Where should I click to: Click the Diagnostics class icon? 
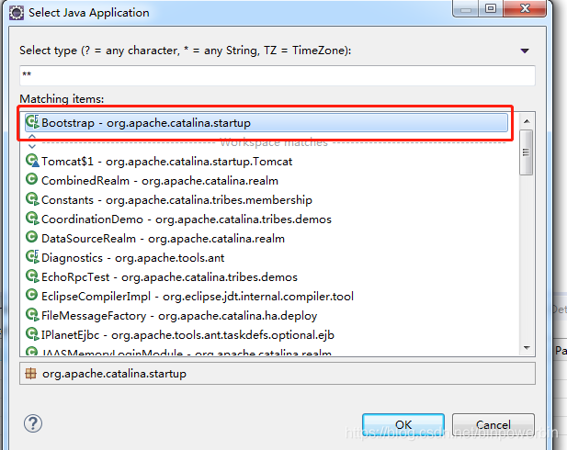tap(32, 256)
